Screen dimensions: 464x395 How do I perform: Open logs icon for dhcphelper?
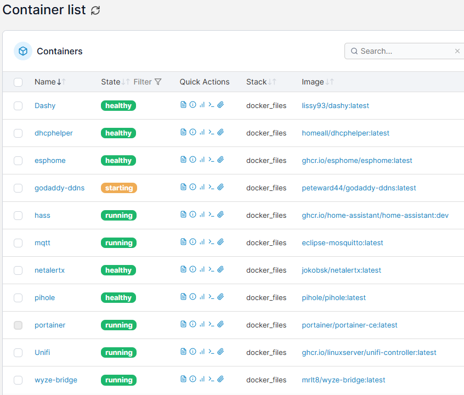[x=184, y=132]
